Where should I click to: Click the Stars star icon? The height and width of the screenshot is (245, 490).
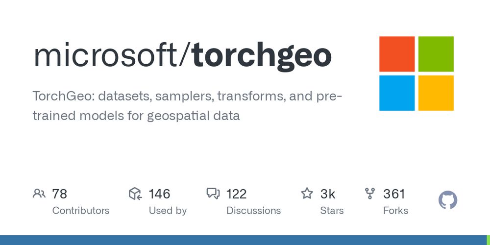click(307, 194)
